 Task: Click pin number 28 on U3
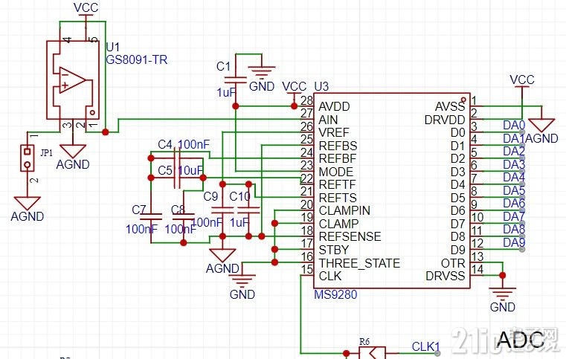[x=307, y=100]
